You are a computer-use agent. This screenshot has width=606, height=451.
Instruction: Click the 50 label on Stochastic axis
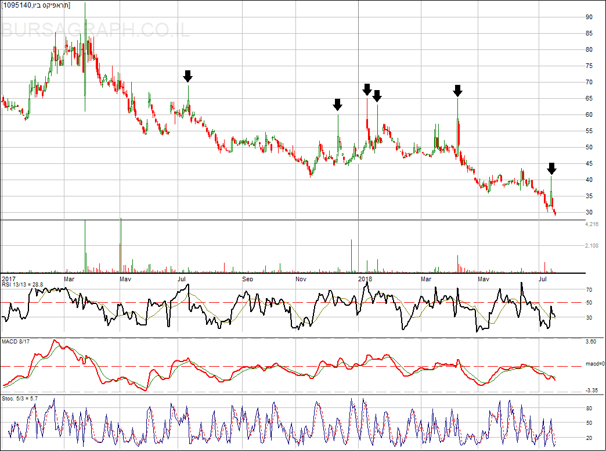589,423
